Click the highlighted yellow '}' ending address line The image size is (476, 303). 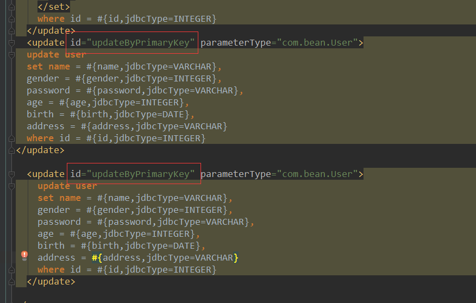click(x=236, y=258)
